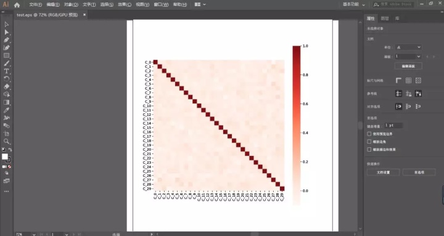The height and width of the screenshot is (236, 444).
Task: Open the 效果(C) menu
Action: pos(125,4)
